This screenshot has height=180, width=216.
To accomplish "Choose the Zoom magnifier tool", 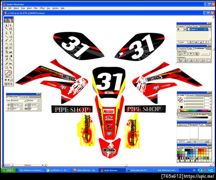I will 11,67.
